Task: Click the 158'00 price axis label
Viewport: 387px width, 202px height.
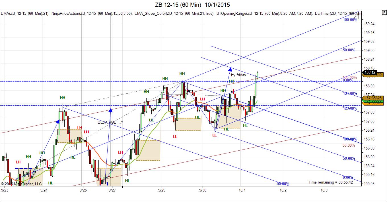Action: click(369, 86)
